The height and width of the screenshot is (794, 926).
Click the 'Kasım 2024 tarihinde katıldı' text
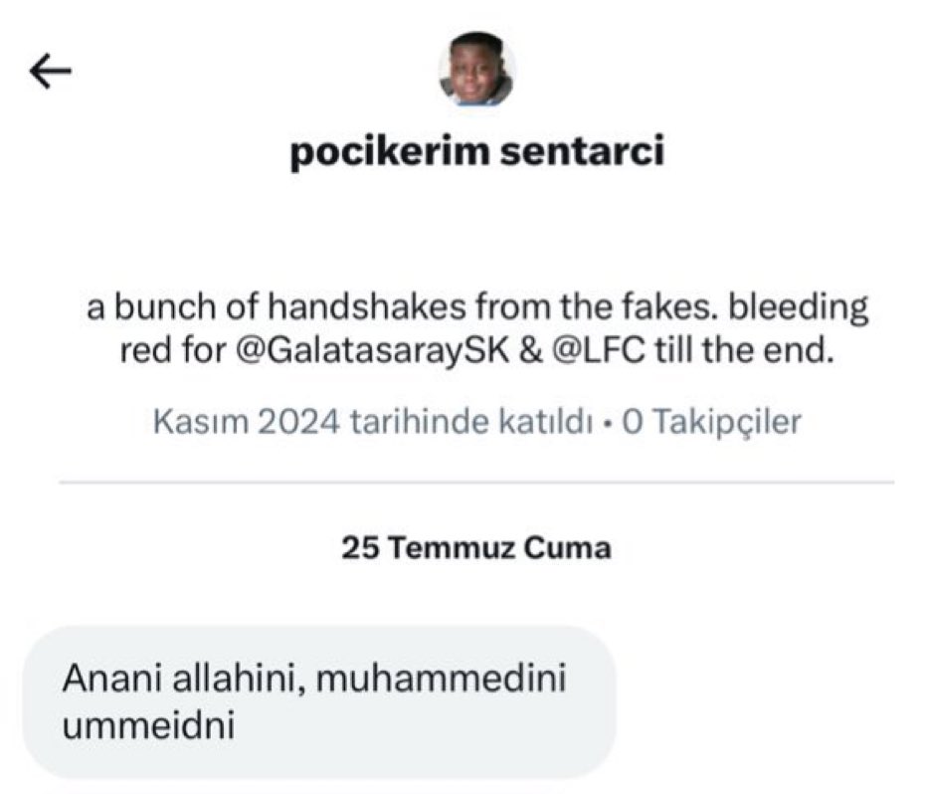pyautogui.click(x=374, y=421)
